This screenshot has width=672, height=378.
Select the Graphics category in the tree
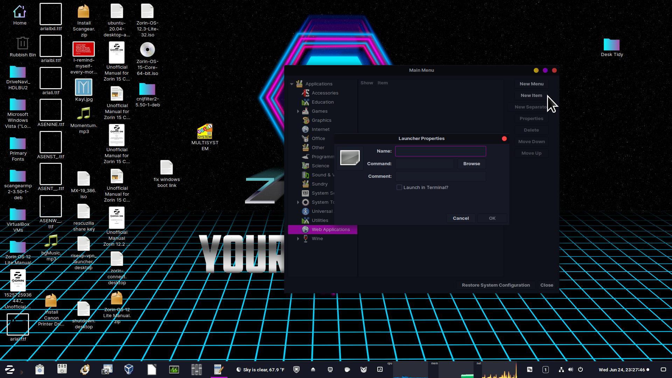point(321,120)
